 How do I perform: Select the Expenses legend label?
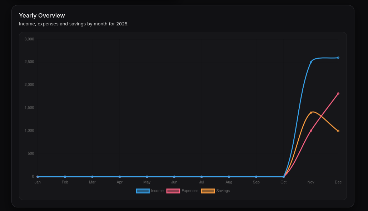point(190,191)
